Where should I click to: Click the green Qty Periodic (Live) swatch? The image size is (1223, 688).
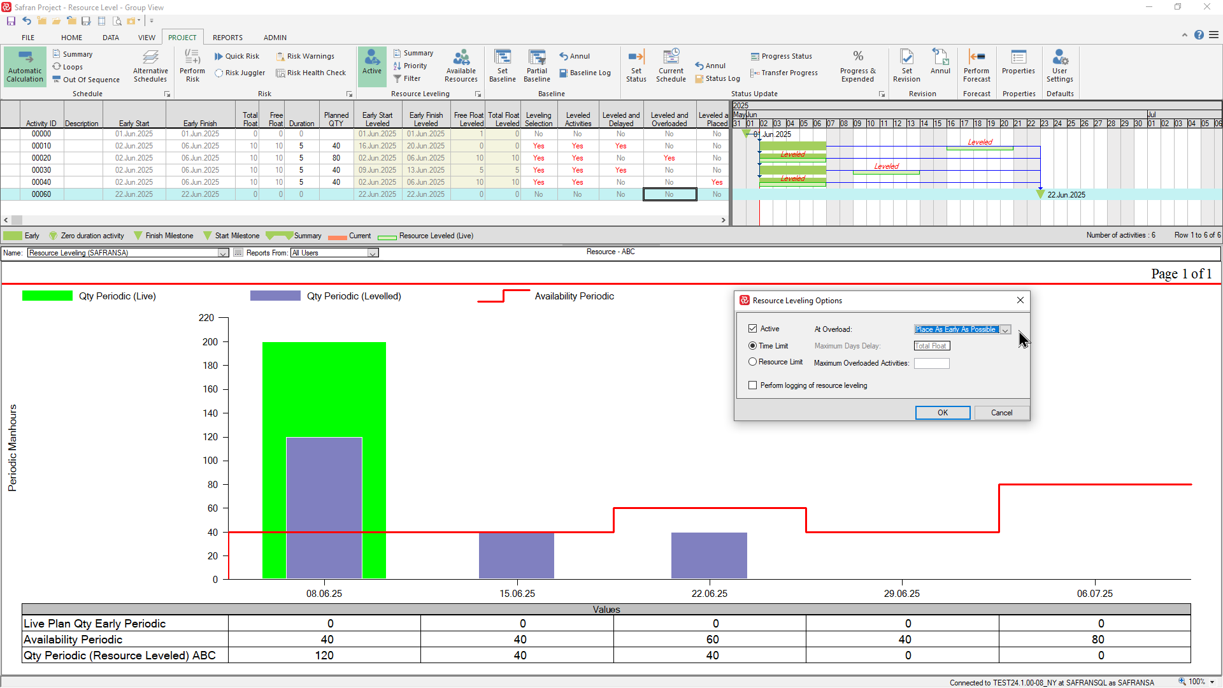(x=47, y=296)
